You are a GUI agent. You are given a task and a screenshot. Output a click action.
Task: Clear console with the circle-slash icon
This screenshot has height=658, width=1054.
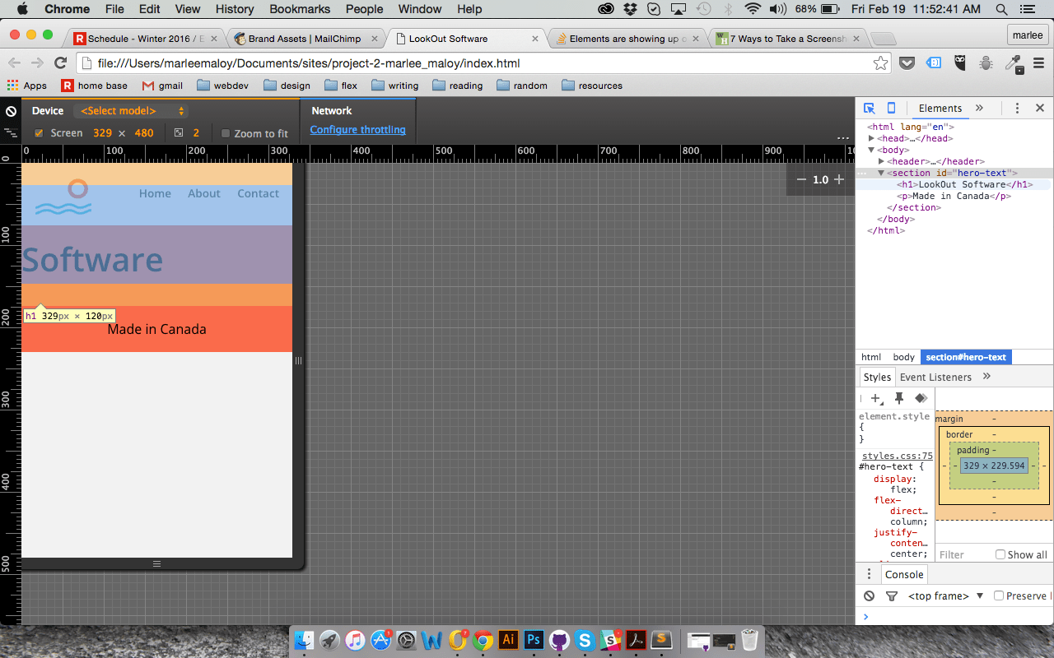click(x=870, y=595)
